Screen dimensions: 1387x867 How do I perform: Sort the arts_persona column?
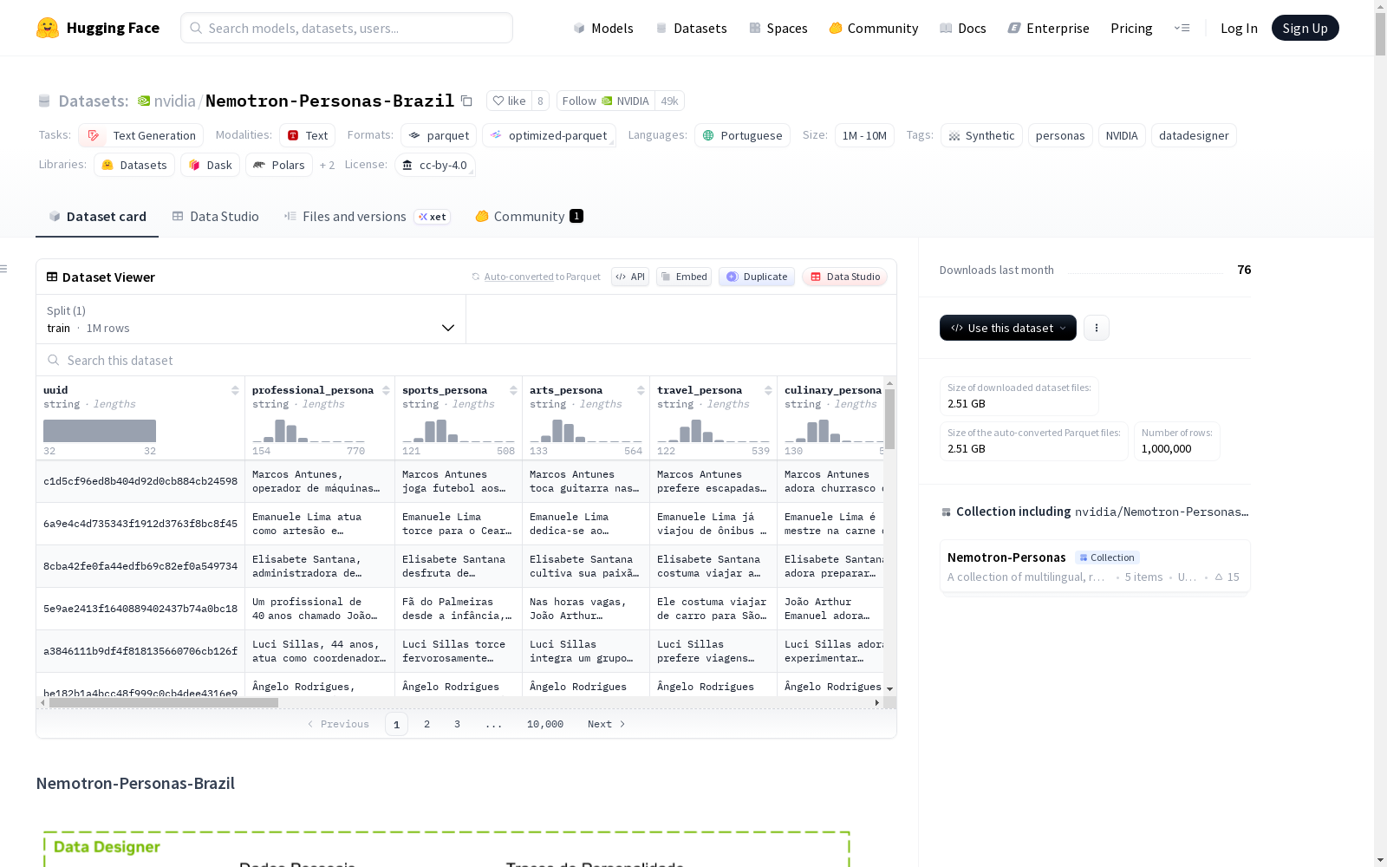[x=641, y=390]
